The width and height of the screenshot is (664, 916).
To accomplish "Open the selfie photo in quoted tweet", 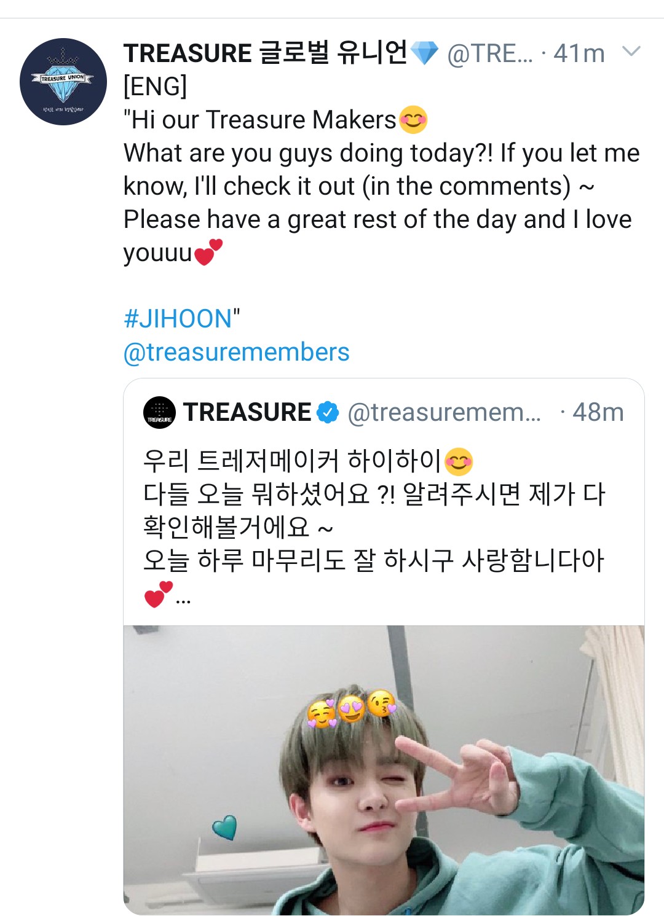I will point(384,770).
